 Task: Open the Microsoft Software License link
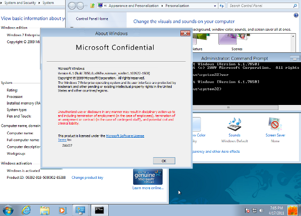(125, 136)
